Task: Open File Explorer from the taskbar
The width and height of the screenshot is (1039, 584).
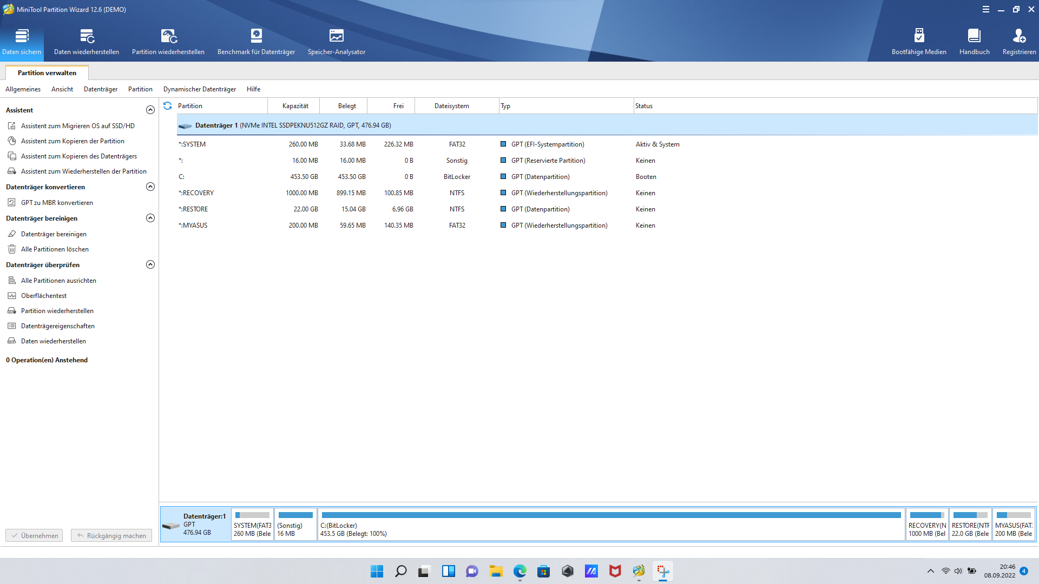Action: click(x=496, y=571)
